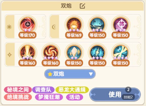This screenshot has height=106, width=146.
Task: Select the 梦魇狂潮 tag
Action: (49, 97)
